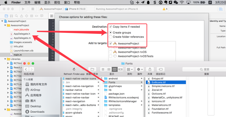The image size is (226, 117).
Task: Expand the glyphmaps folder chevron
Action: tap(142, 86)
